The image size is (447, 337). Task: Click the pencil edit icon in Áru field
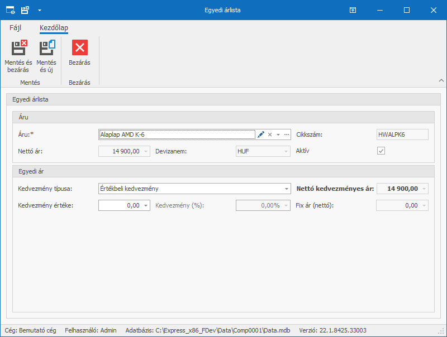click(260, 134)
